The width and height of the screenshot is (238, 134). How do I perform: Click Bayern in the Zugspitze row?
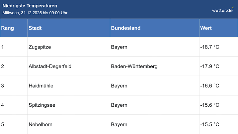click(119, 47)
